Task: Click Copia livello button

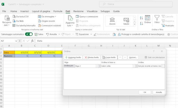Action: 109,57
